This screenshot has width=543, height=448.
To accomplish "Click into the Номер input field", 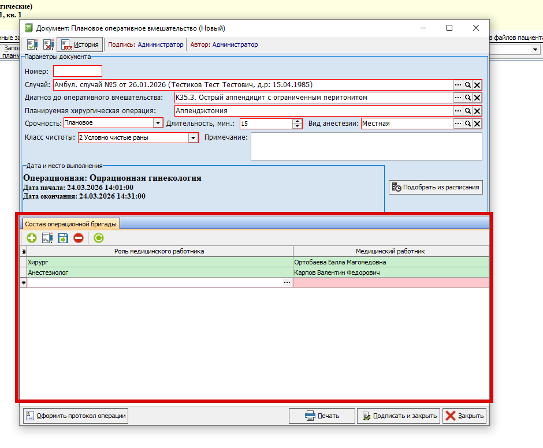I will pyautogui.click(x=77, y=72).
